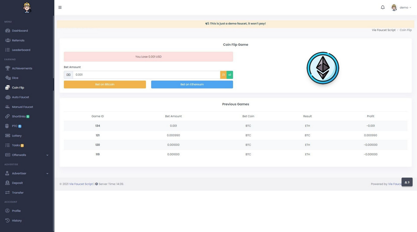Open the Referrals page

18,40
